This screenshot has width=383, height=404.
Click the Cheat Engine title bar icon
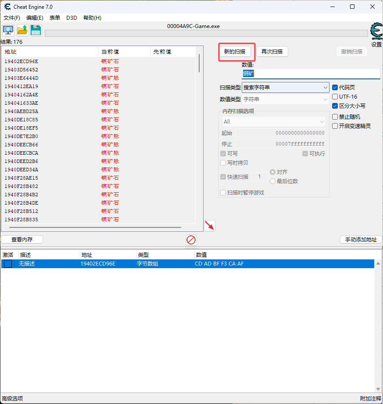[x=7, y=7]
